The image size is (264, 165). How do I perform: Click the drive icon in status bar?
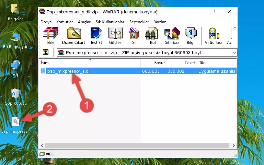click(42, 154)
